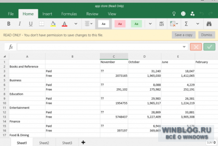This screenshot has height=146, width=218.
Task: Click the Select All corner triangle
Action: (x=5, y=56)
